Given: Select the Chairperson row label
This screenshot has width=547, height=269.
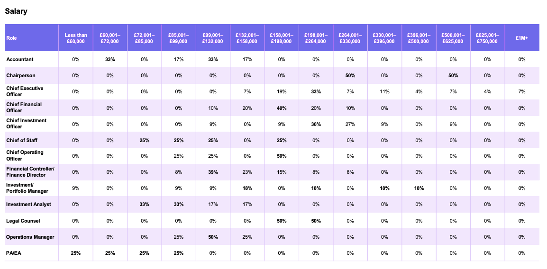Looking at the screenshot, I should click(x=20, y=75).
